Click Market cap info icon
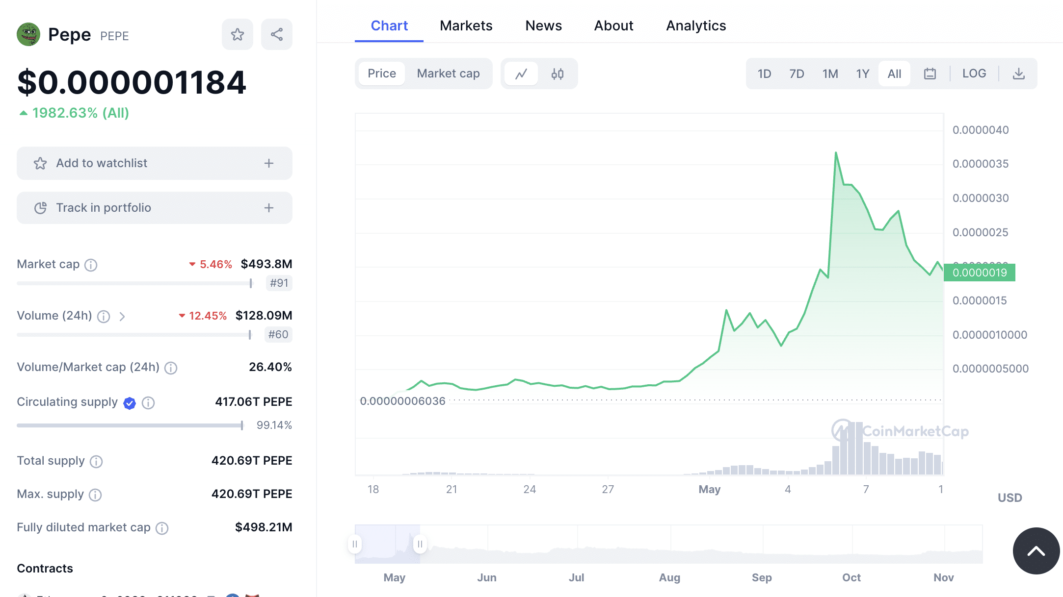1063x597 pixels. pyautogui.click(x=91, y=265)
